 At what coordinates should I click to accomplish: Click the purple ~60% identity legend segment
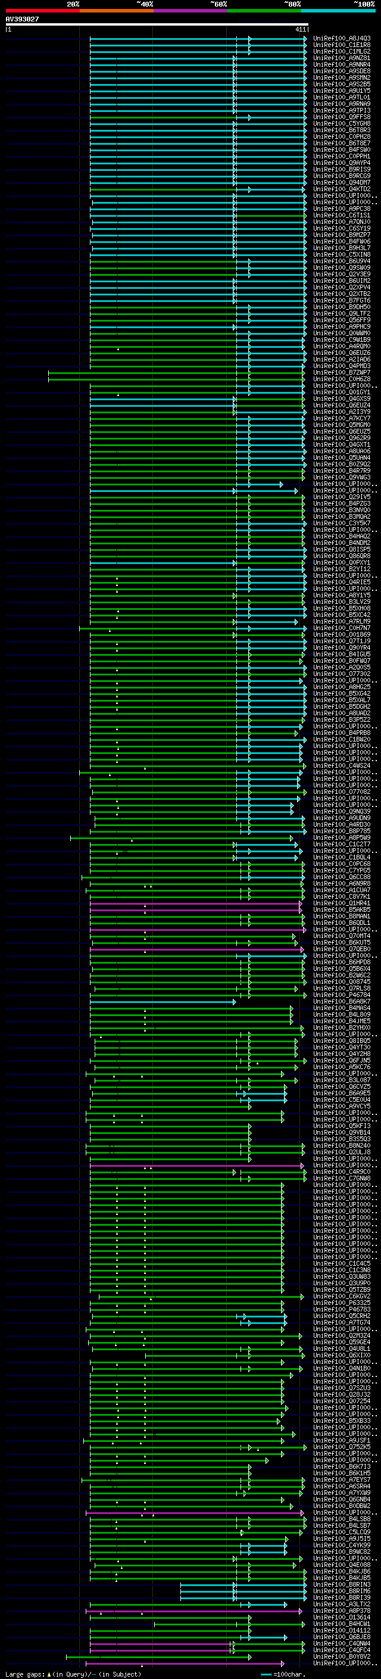pos(190,11)
